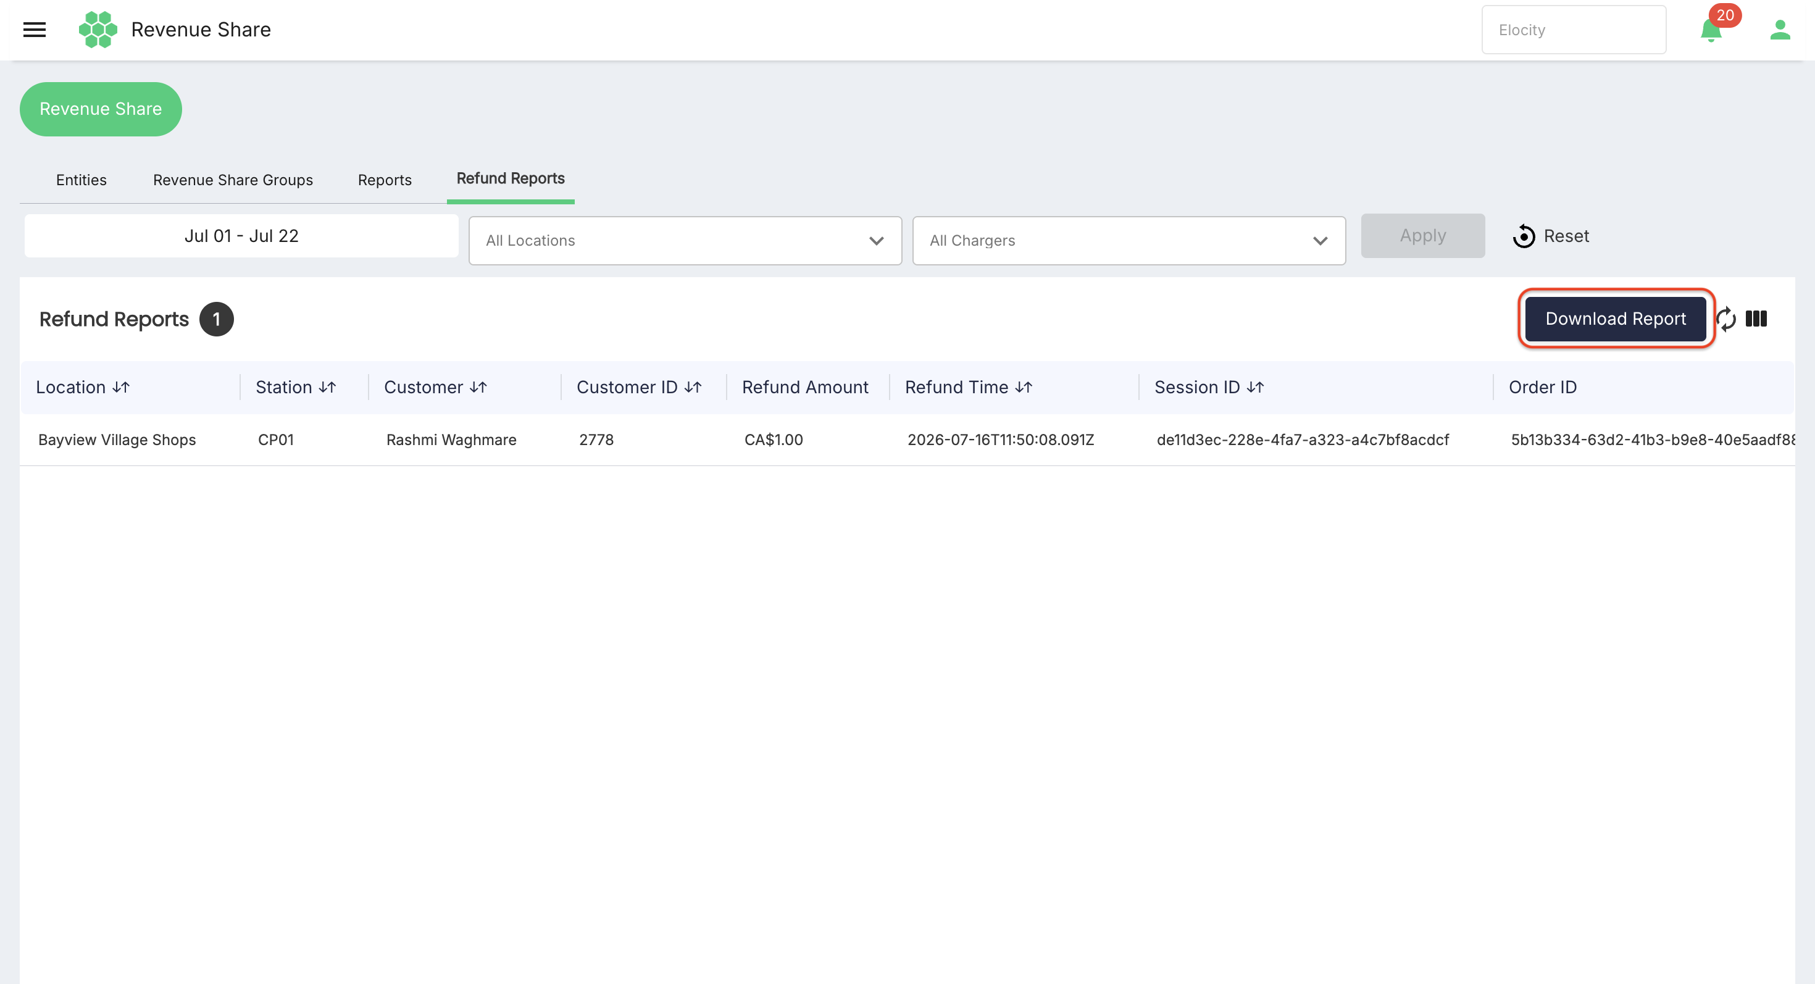The width and height of the screenshot is (1815, 984).
Task: Click the notification count 20 badge
Action: pos(1725,15)
